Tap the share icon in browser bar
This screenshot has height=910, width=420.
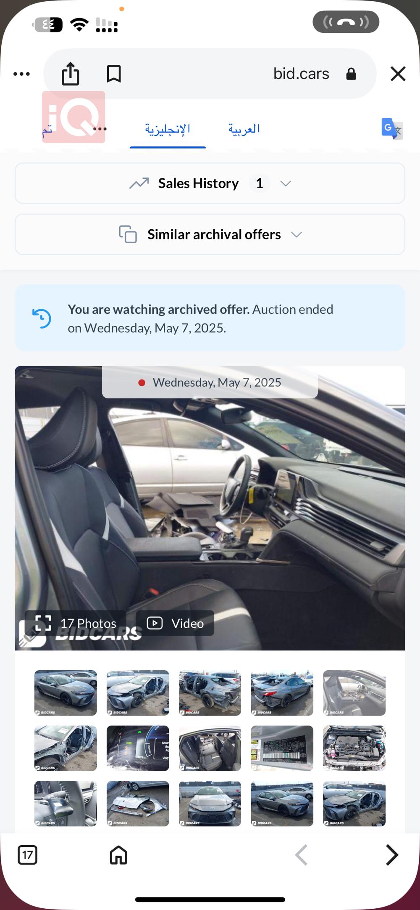71,74
